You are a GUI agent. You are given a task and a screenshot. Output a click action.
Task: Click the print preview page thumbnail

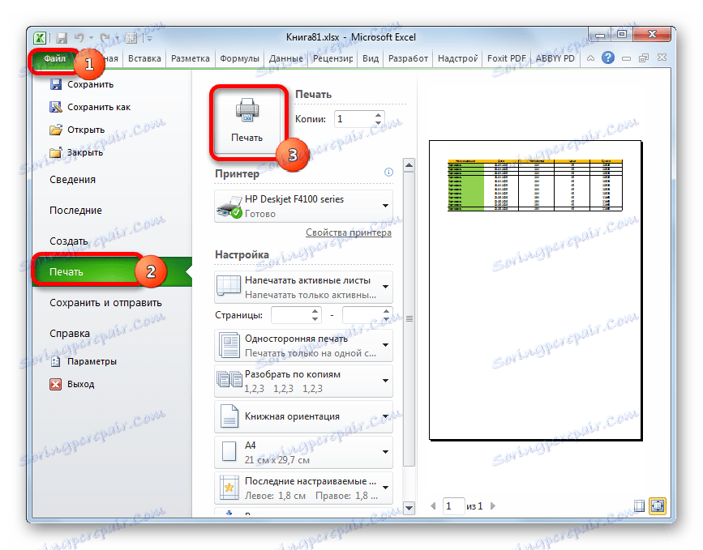pyautogui.click(x=536, y=290)
